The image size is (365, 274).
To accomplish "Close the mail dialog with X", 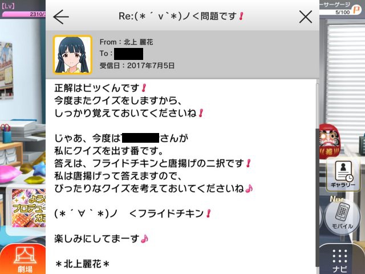I will (x=306, y=17).
